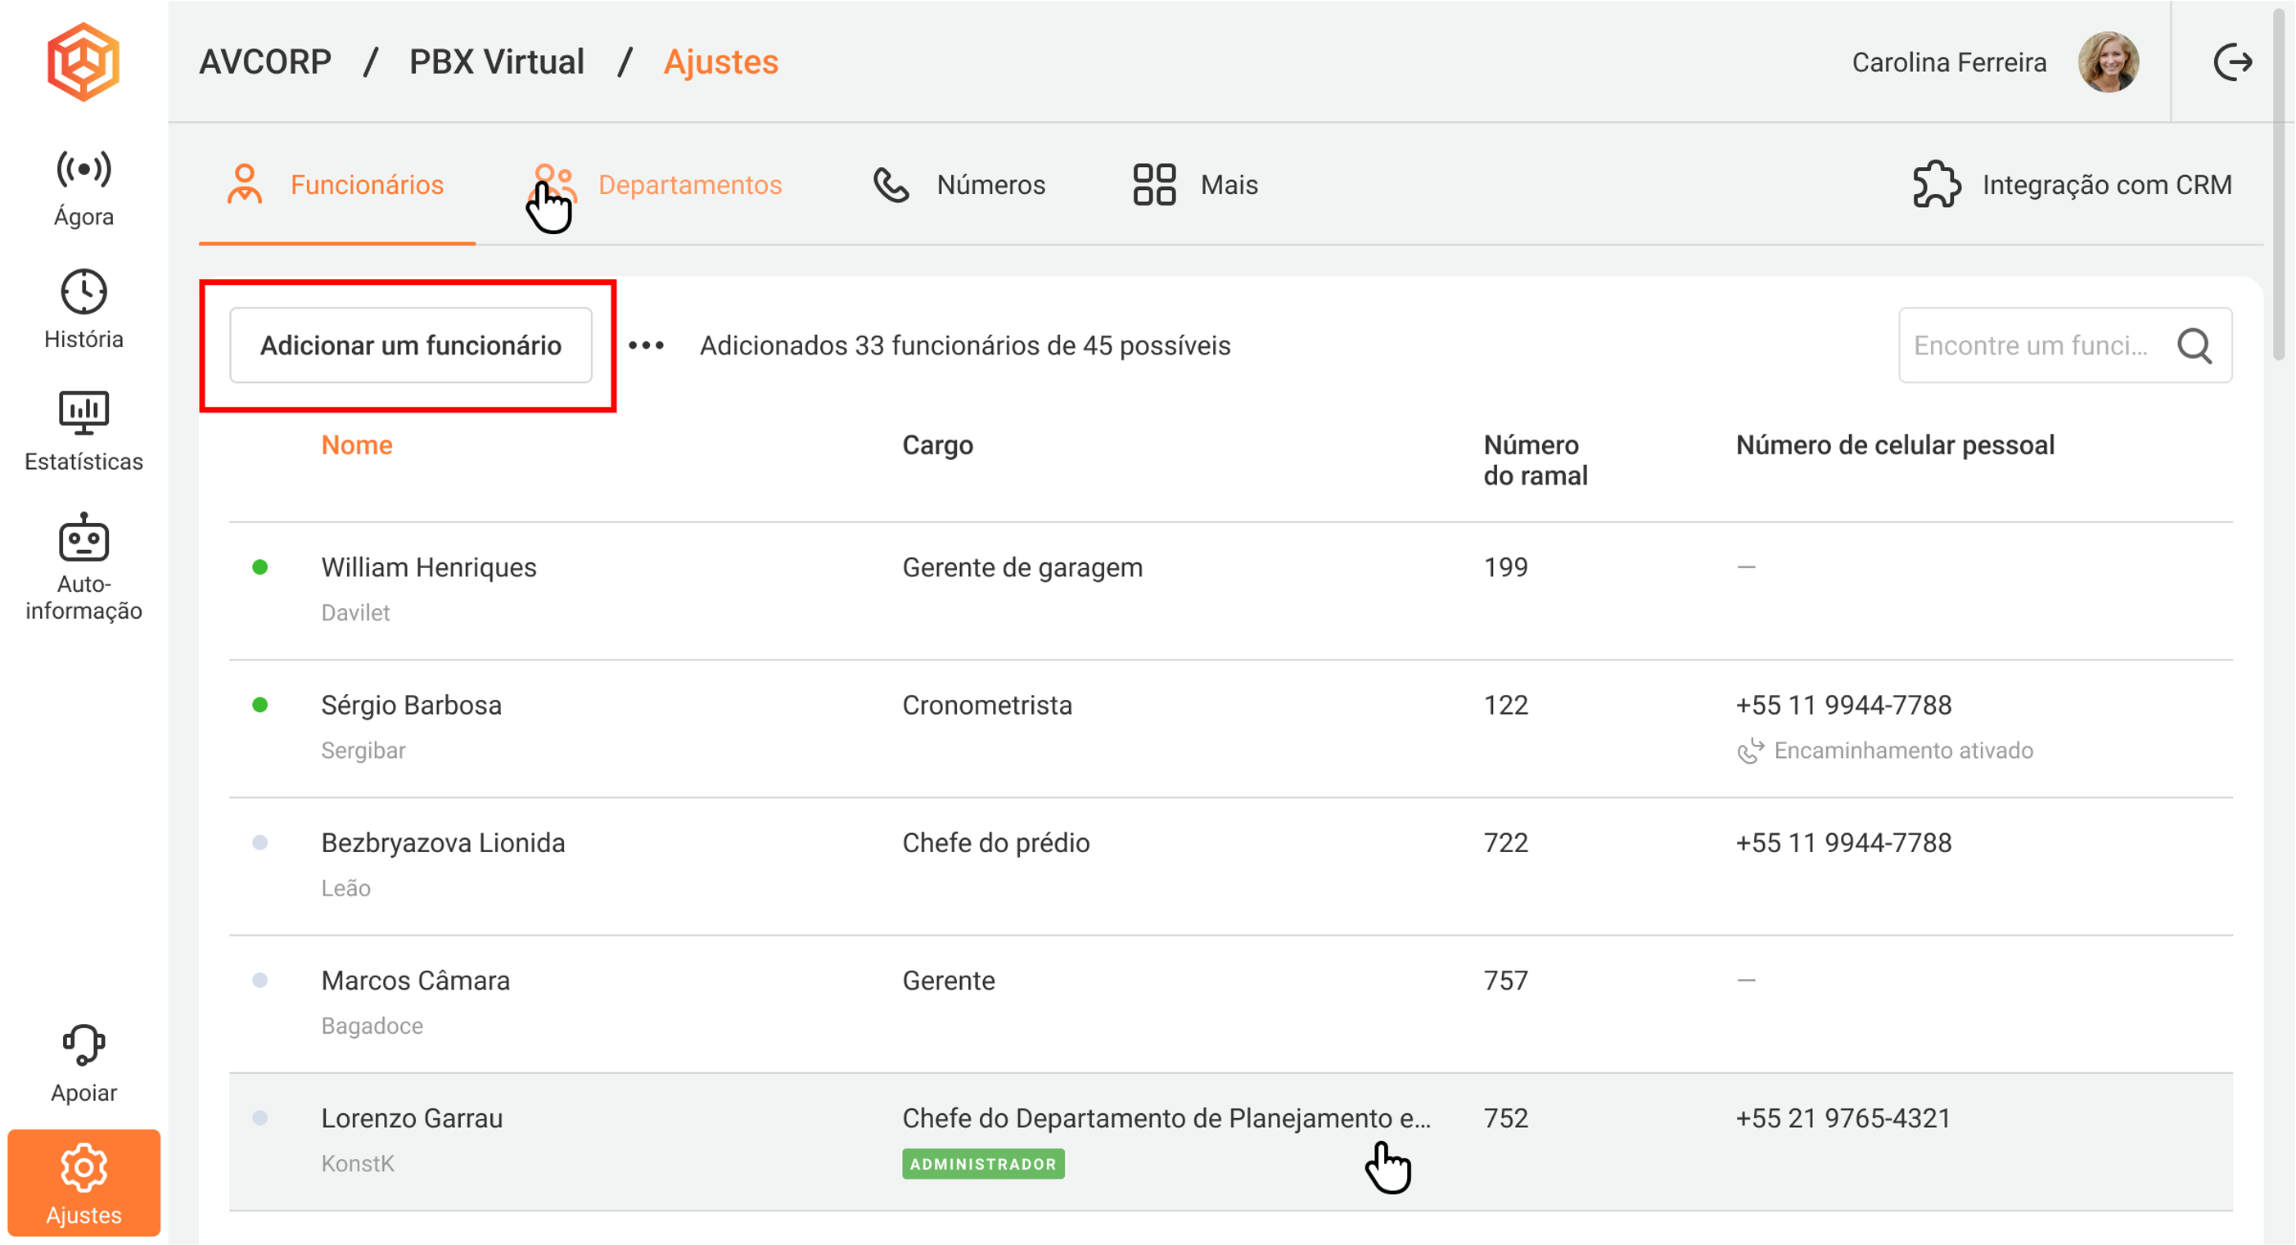2296x1245 pixels.
Task: Click the four-squares Mais icon
Action: 1154,184
